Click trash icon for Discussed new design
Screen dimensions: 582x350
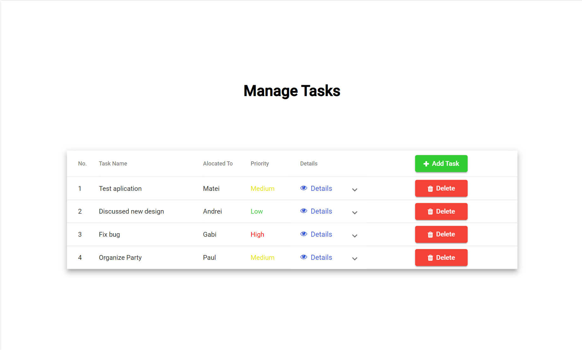pos(430,212)
